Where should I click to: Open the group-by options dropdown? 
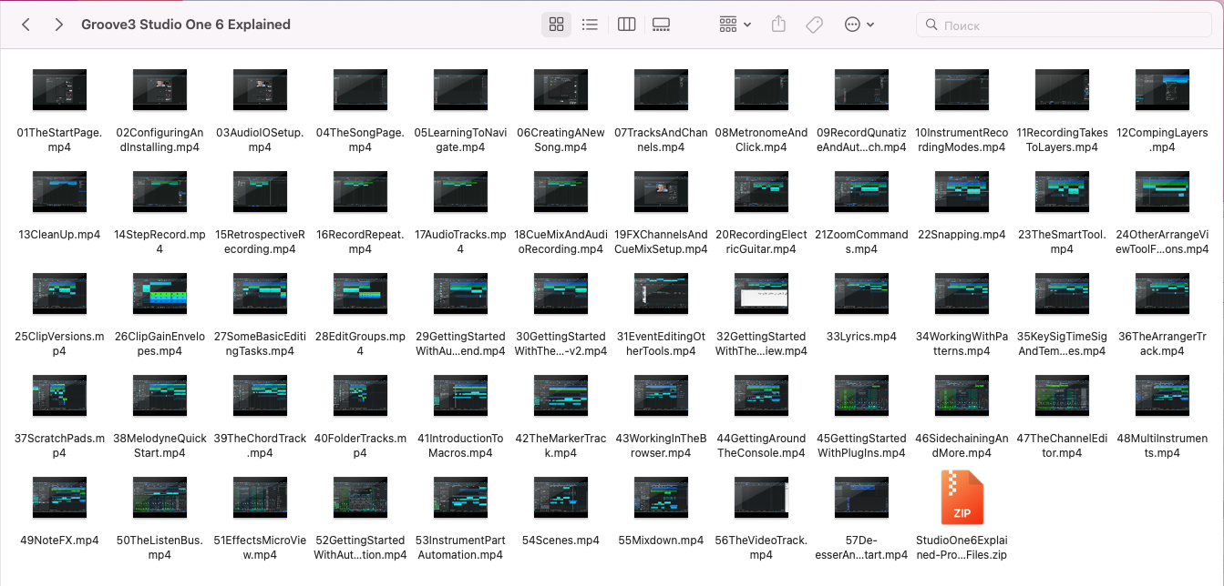735,25
